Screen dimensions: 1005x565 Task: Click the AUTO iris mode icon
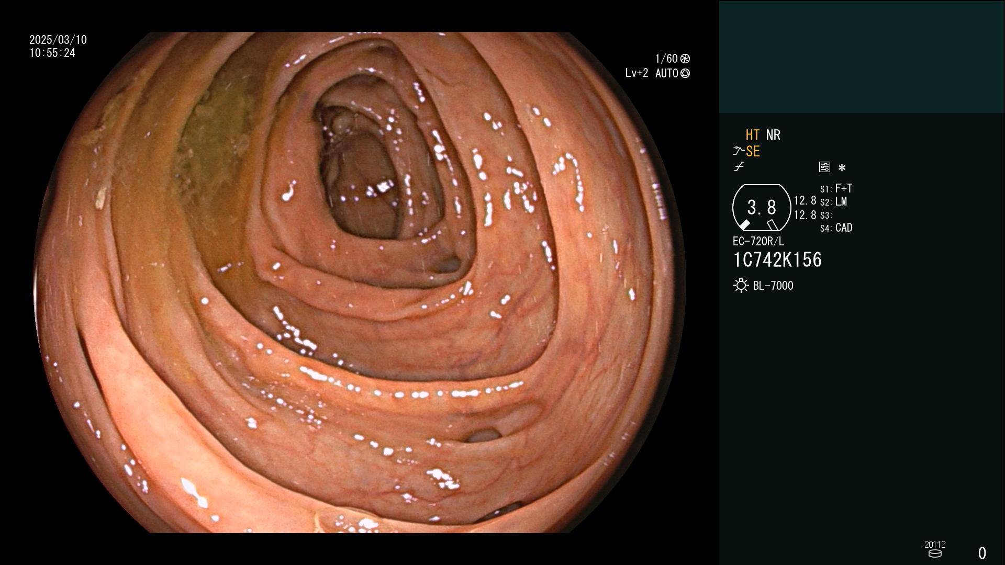click(685, 74)
